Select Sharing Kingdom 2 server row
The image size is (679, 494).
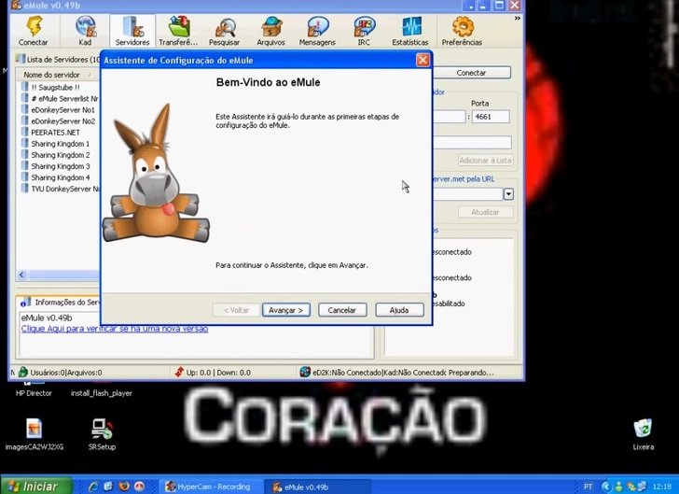(60, 155)
